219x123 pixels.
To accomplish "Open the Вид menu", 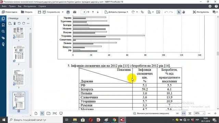I will click(20, 6).
